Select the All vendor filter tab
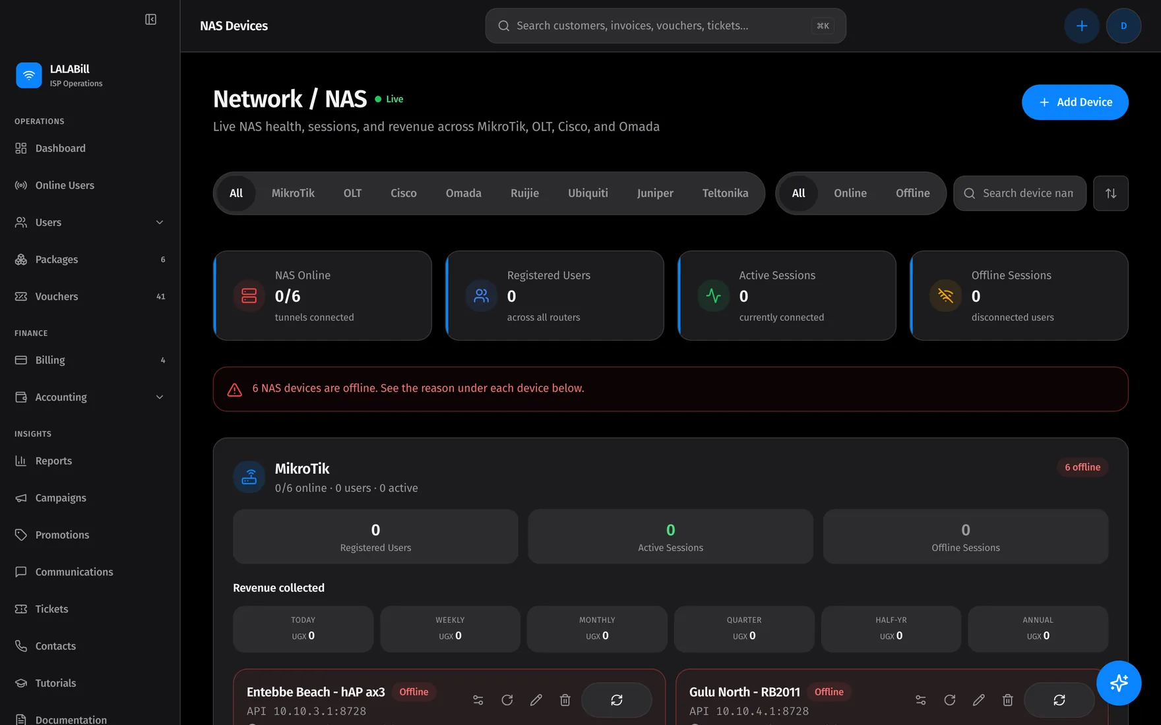 pos(236,193)
